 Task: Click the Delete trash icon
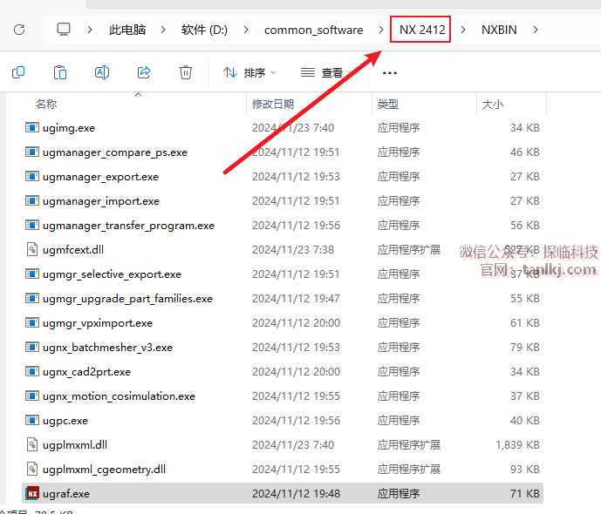pos(186,72)
